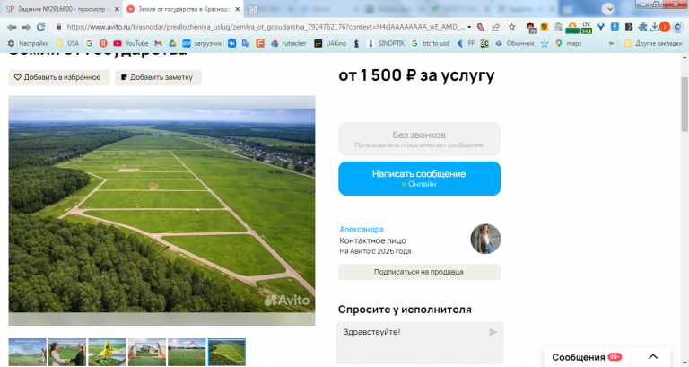Open the Google Drive bookmark icon
The image size is (689, 367).
172,43
